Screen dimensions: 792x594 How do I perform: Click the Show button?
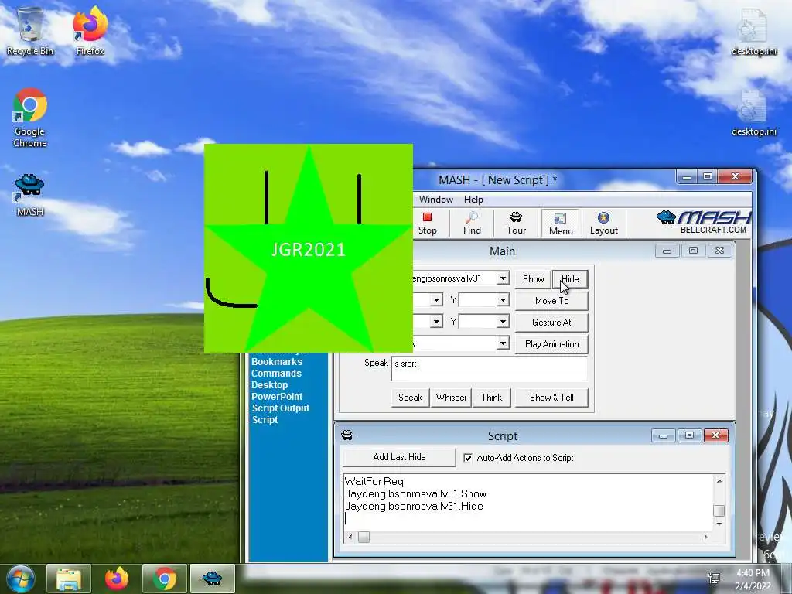(x=533, y=278)
